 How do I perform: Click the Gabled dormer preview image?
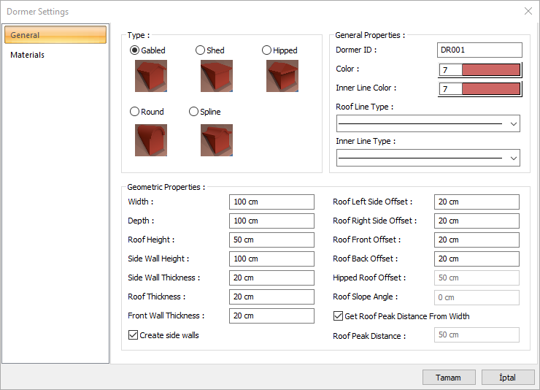point(150,76)
